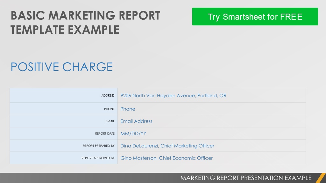The width and height of the screenshot is (326, 183).
Task: Click the Try Smartsheet for FREE button
Action: 255,17
